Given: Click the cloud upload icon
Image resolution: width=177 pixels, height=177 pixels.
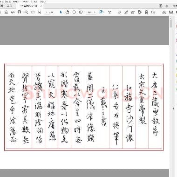Looking at the screenshot, I should tap(13, 12).
